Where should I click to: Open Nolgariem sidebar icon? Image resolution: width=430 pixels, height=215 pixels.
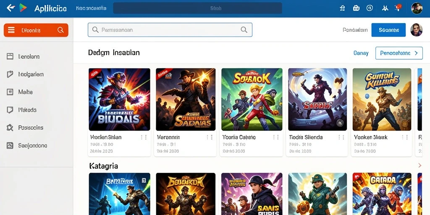[10, 74]
